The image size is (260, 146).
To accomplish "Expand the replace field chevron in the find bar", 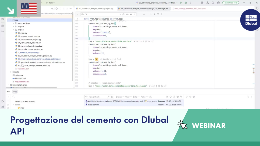I will 77,14.
